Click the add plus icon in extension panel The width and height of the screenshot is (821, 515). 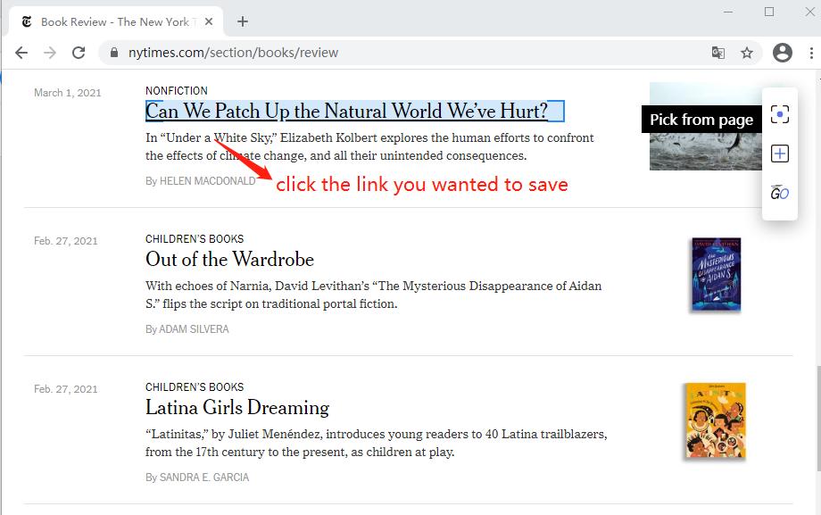pos(780,154)
